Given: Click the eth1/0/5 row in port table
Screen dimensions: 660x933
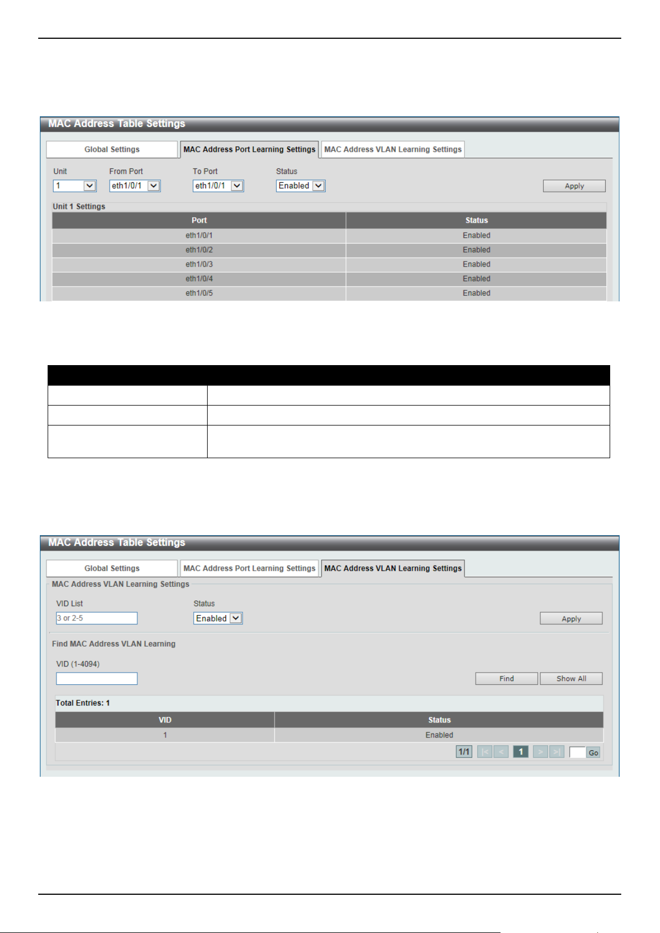Looking at the screenshot, I should click(x=329, y=293).
